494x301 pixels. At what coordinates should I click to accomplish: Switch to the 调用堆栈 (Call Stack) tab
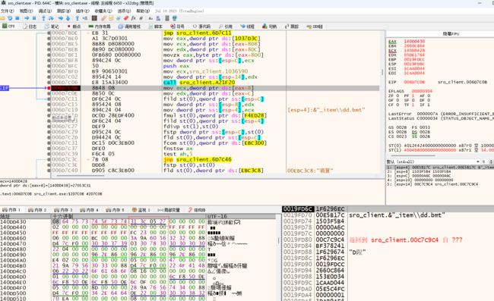(129, 27)
